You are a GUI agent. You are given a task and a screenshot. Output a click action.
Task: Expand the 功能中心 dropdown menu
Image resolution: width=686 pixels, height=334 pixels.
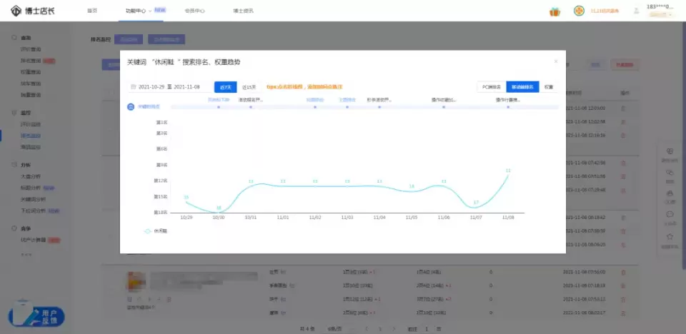coord(139,11)
